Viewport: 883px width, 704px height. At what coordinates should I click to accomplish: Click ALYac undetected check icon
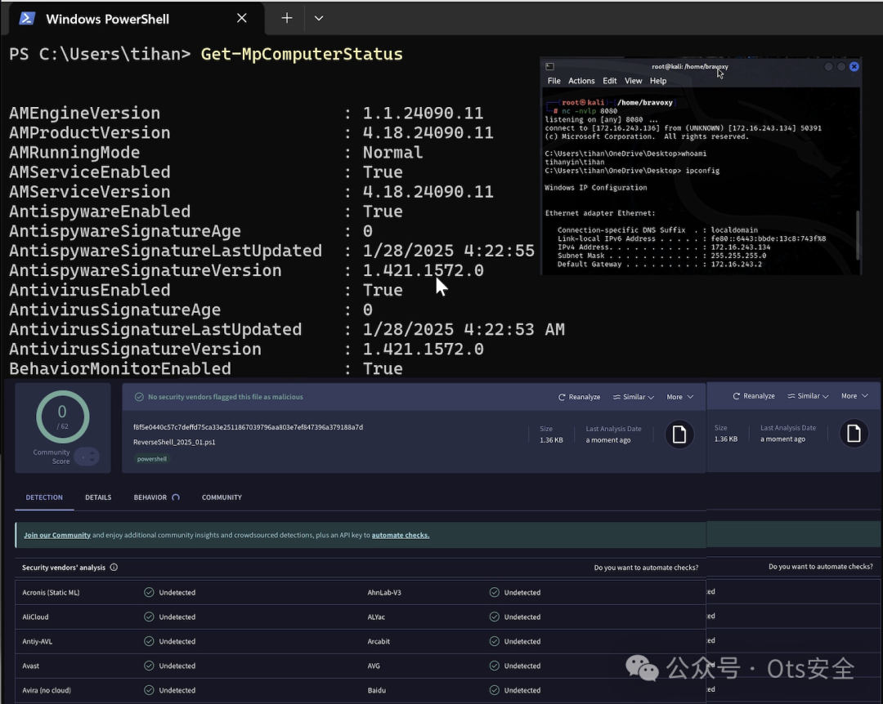coord(495,617)
